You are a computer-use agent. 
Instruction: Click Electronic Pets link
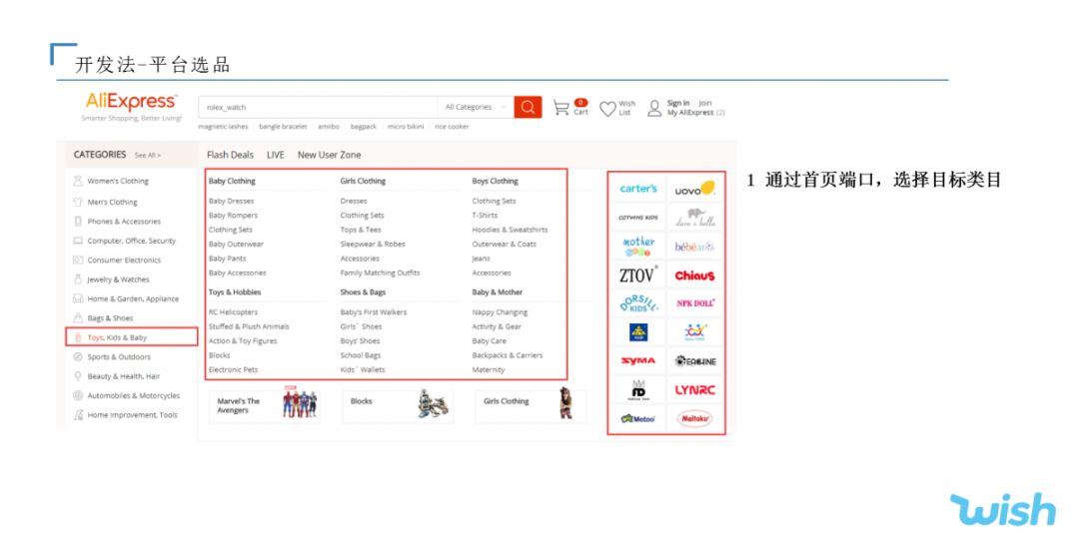coord(233,370)
